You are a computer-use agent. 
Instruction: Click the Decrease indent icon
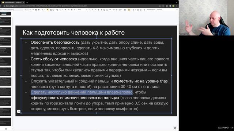138,10
